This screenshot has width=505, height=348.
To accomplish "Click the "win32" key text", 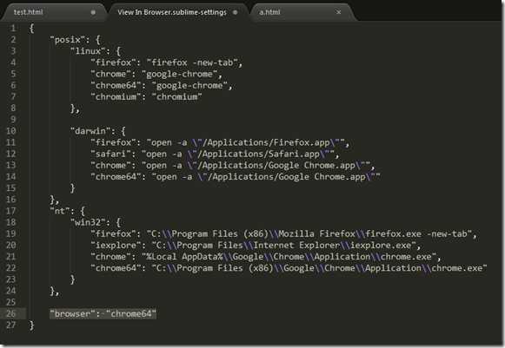I will tap(88, 222).
